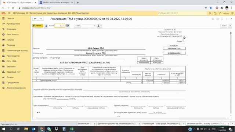Open Администрирование section

point(16,88)
